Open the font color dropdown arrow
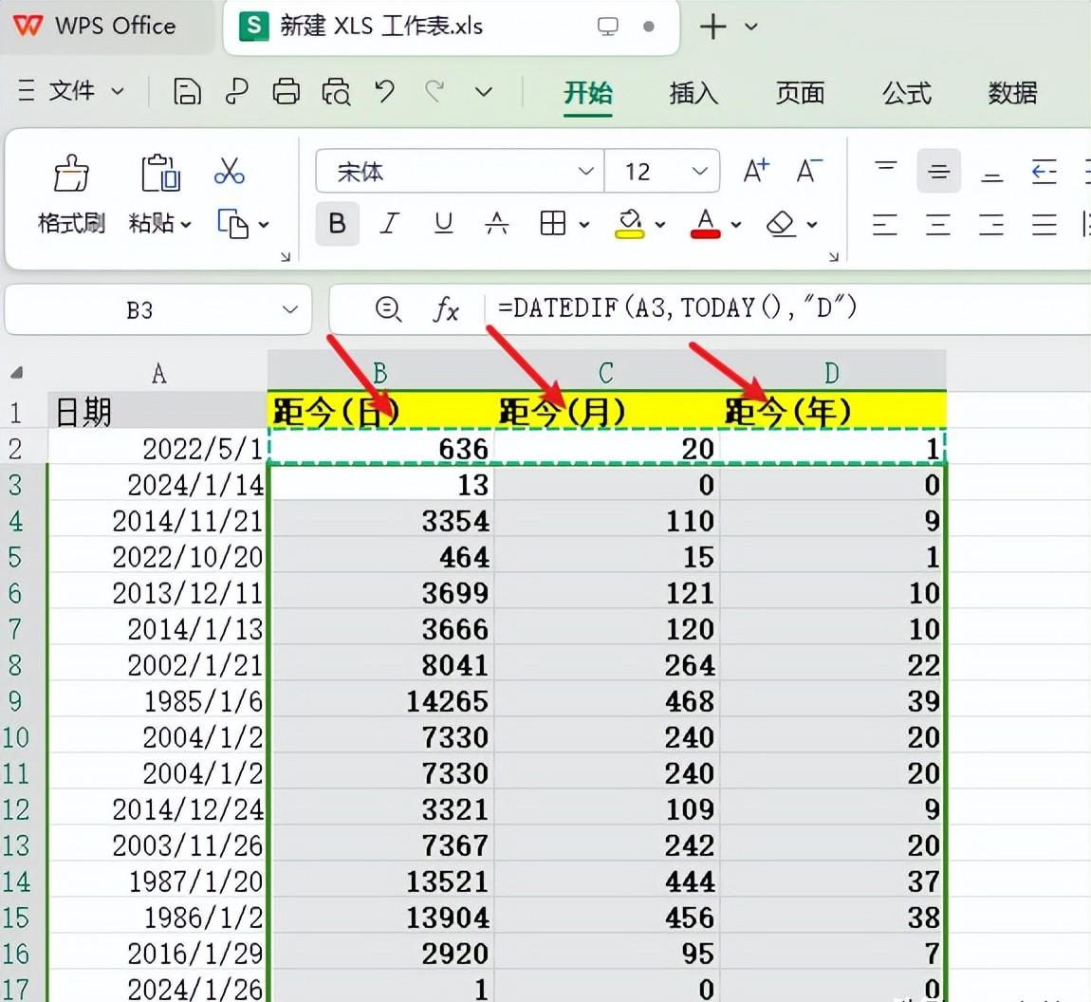The width and height of the screenshot is (1091, 1002). [736, 224]
